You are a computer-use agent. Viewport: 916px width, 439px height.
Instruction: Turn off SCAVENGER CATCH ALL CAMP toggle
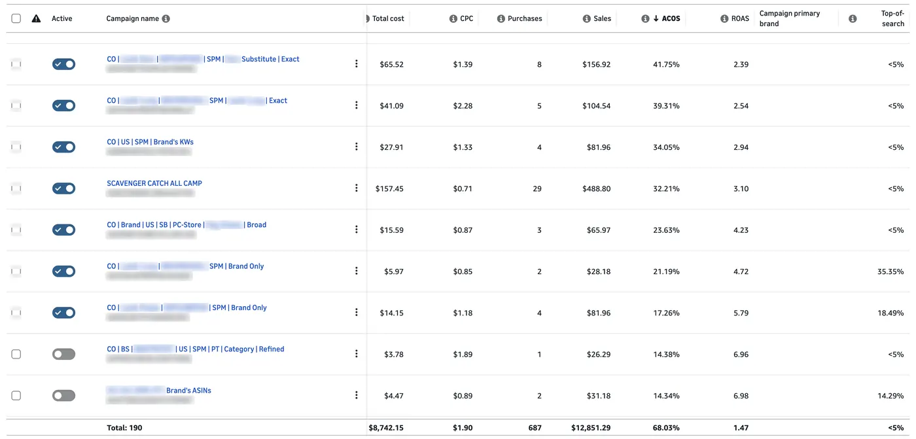pos(63,188)
